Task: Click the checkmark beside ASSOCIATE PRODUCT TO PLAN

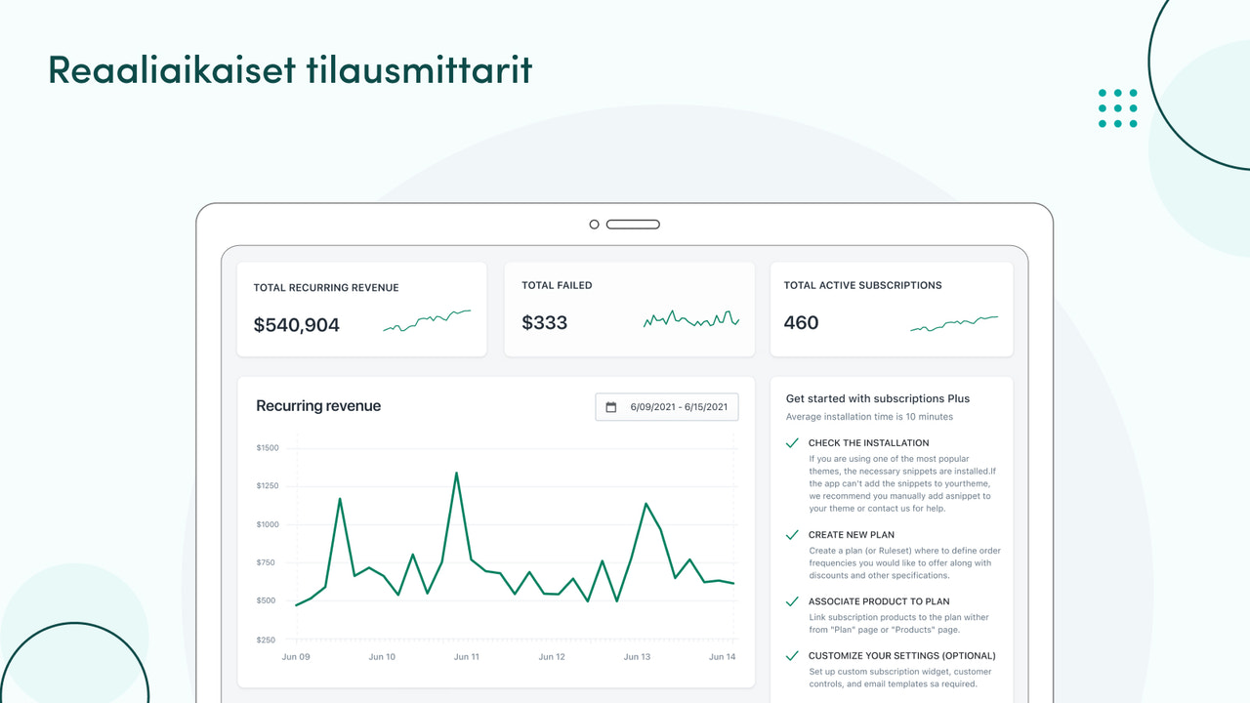Action: click(x=793, y=601)
